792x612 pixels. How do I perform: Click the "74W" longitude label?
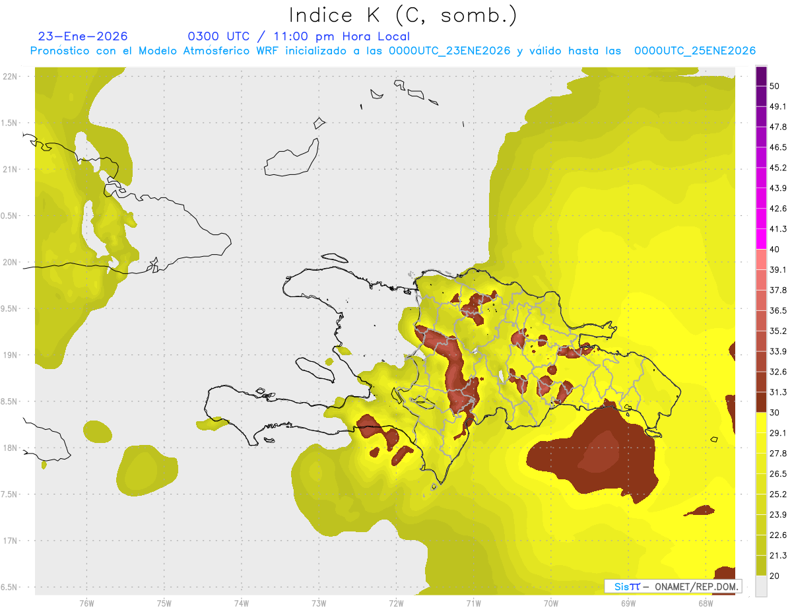click(x=242, y=603)
